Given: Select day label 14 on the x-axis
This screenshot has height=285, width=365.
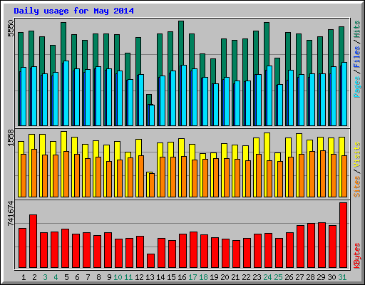Looking at the screenshot, I should tap(160, 277).
